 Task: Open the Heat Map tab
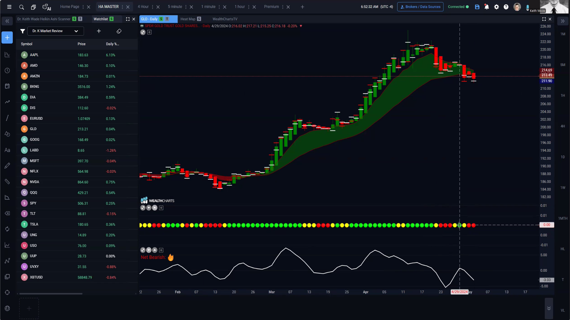pyautogui.click(x=188, y=19)
